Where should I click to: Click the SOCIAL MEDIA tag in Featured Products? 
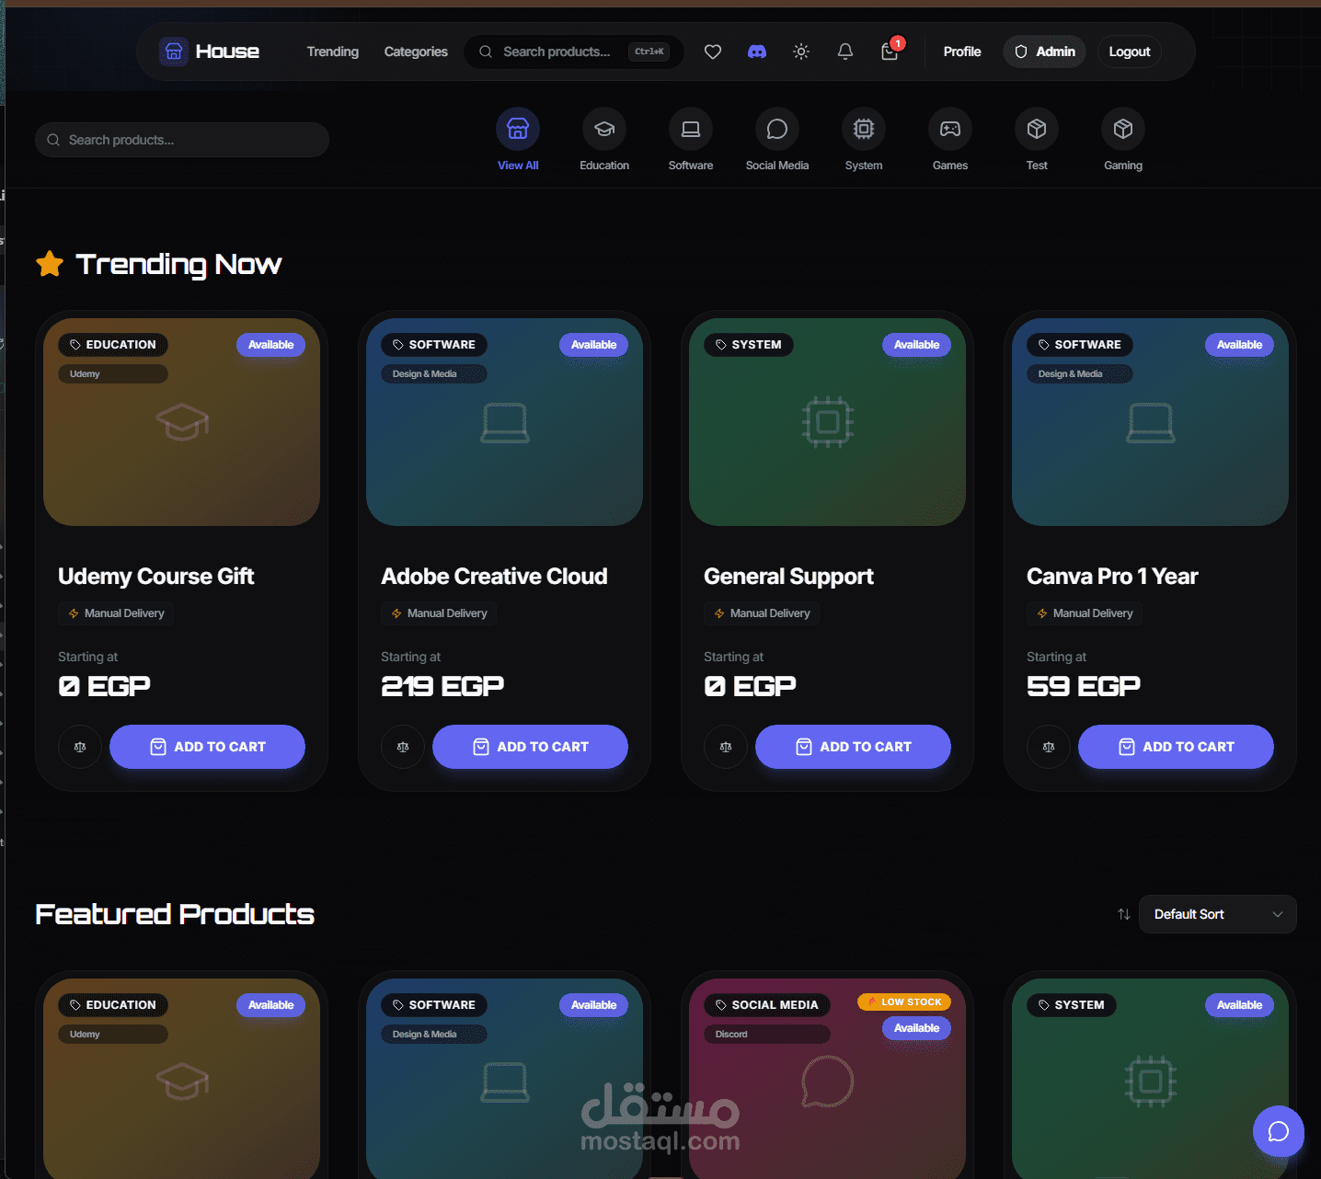(x=767, y=1005)
